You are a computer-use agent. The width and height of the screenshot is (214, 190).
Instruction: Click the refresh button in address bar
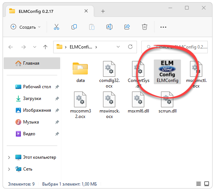[130, 47]
